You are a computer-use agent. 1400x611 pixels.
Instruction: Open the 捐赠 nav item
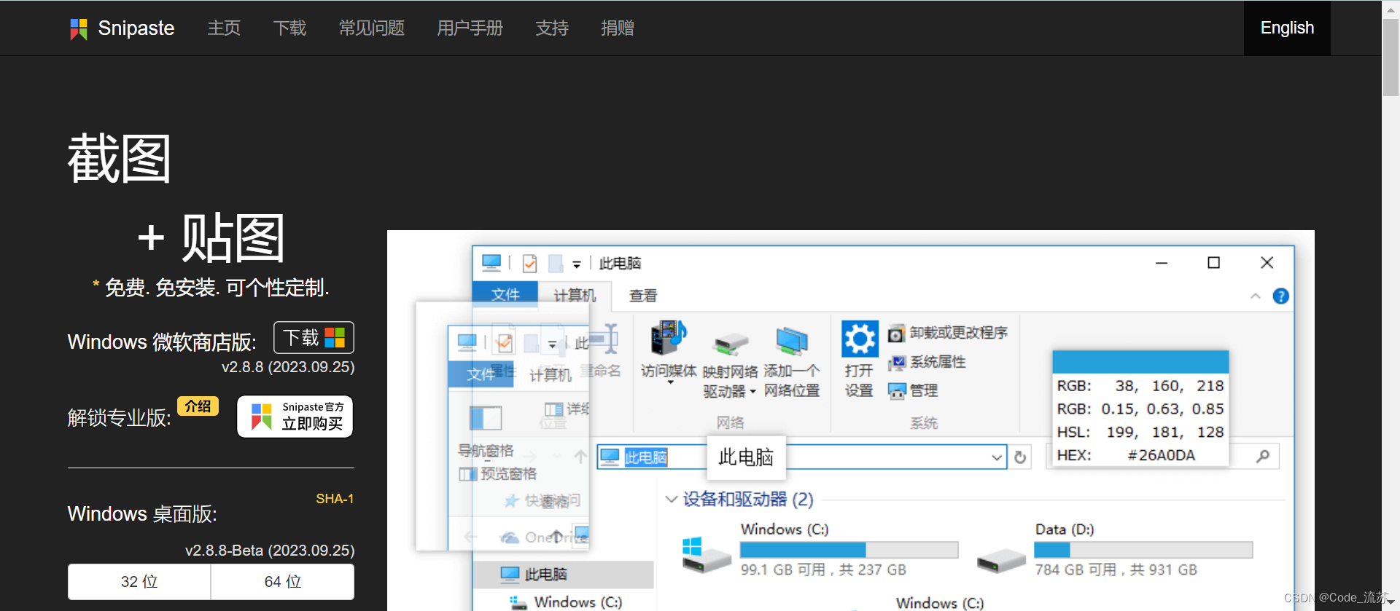pos(618,28)
